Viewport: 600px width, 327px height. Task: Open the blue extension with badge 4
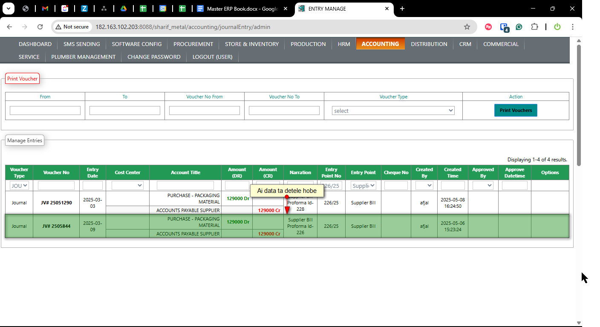click(x=504, y=27)
